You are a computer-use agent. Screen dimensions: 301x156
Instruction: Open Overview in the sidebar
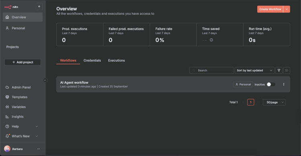click(22, 17)
